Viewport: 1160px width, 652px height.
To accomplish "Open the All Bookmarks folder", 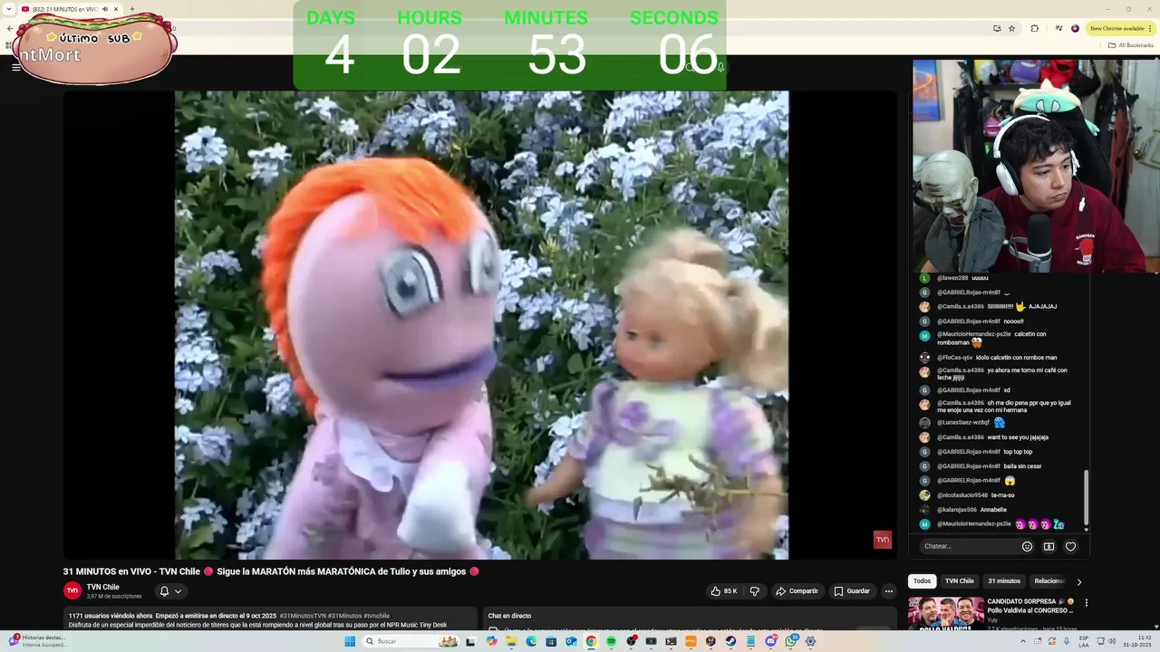I will [x=1131, y=44].
